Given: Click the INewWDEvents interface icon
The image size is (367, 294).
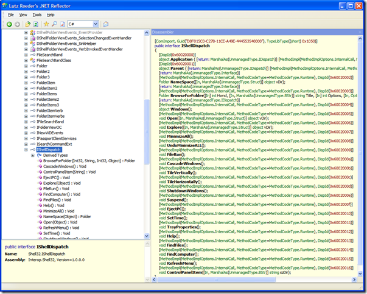Looking at the screenshot, I should (x=32, y=133).
